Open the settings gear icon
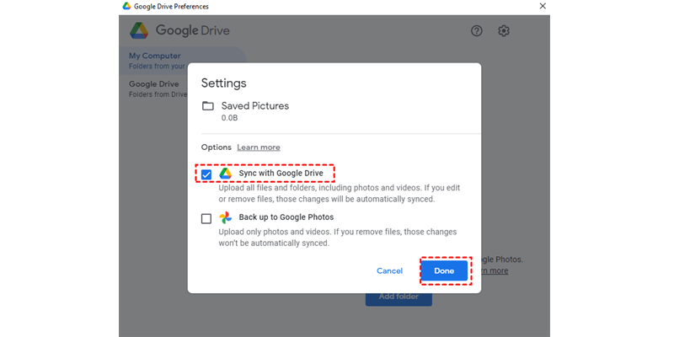Image resolution: width=674 pixels, height=337 pixels. click(x=504, y=31)
